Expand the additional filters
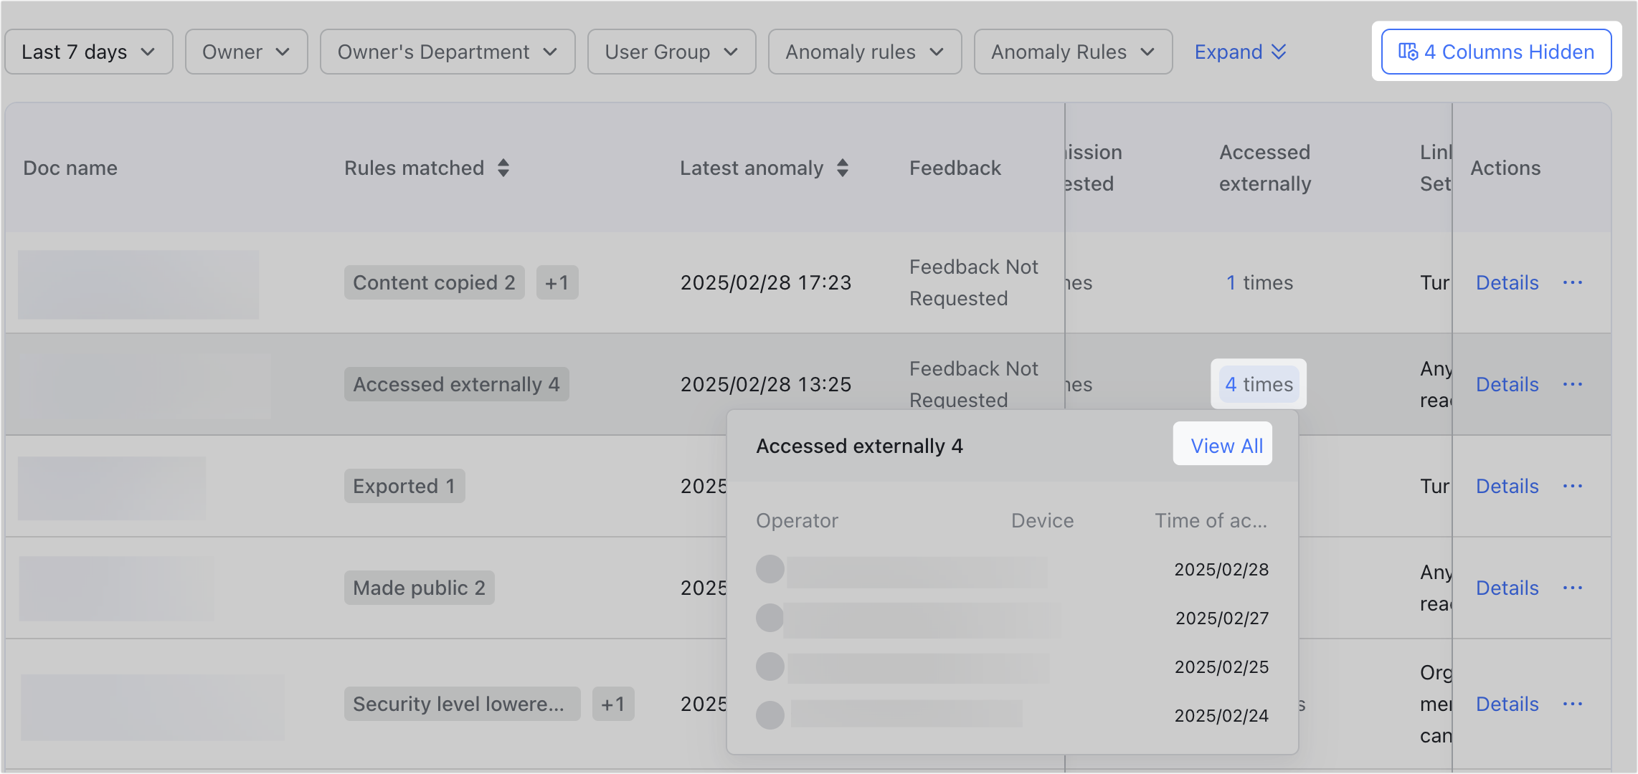 click(x=1240, y=52)
